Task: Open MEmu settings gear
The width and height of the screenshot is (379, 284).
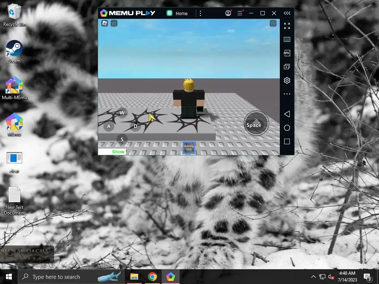Action: [287, 80]
